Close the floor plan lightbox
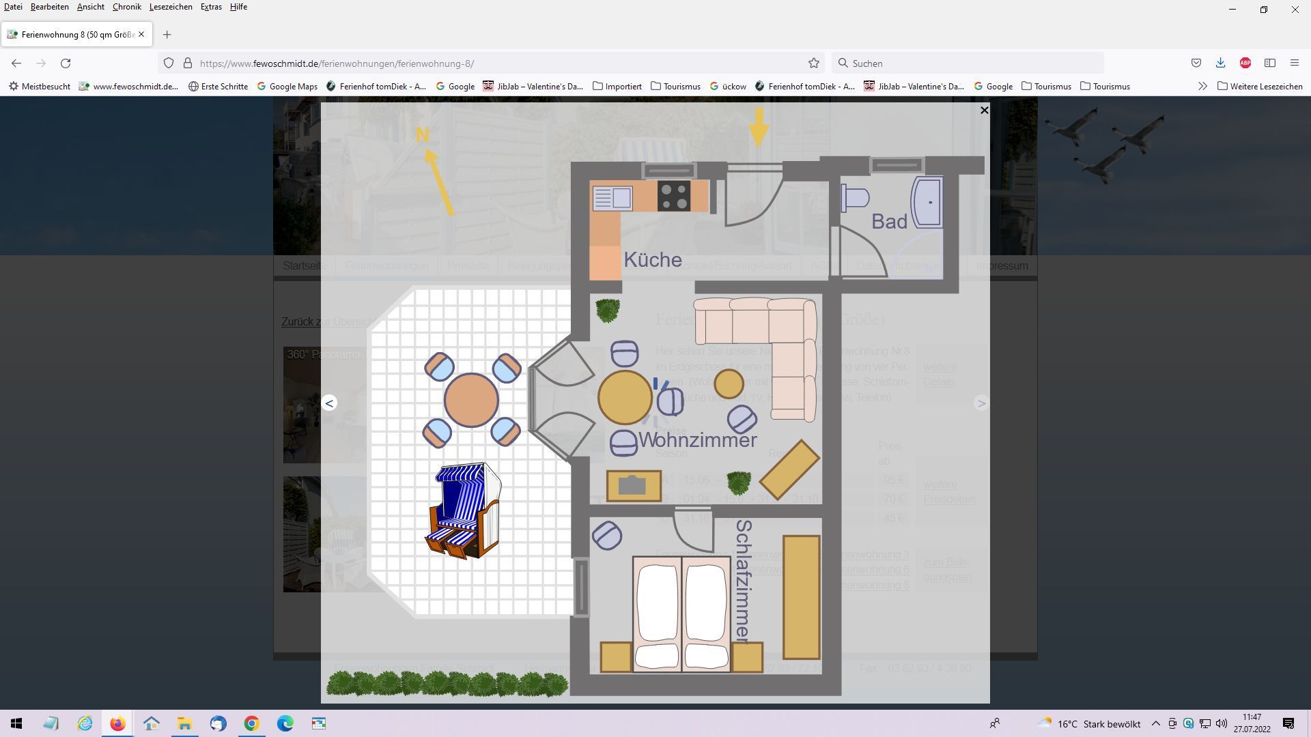The image size is (1311, 737). (984, 110)
